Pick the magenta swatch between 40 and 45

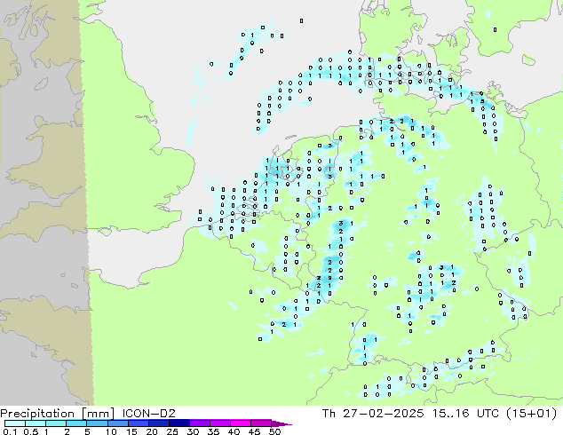pos(241,423)
